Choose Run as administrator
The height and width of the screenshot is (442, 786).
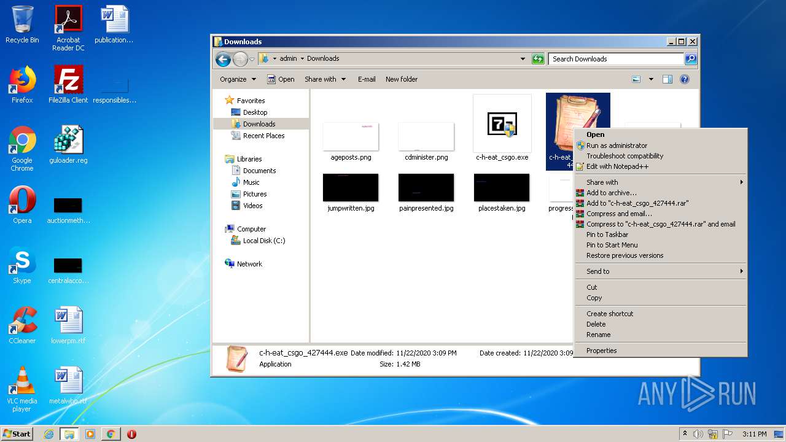[661, 145]
